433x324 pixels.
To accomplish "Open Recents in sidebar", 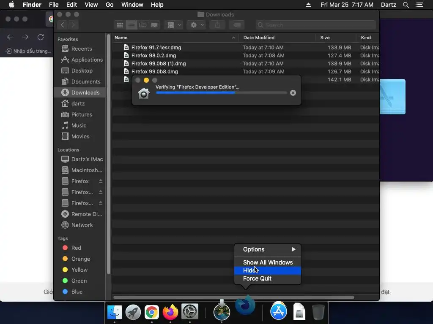I will point(79,49).
